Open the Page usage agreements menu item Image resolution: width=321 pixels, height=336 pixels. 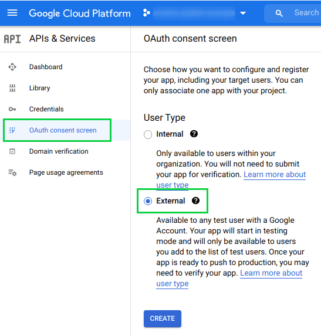pos(66,172)
